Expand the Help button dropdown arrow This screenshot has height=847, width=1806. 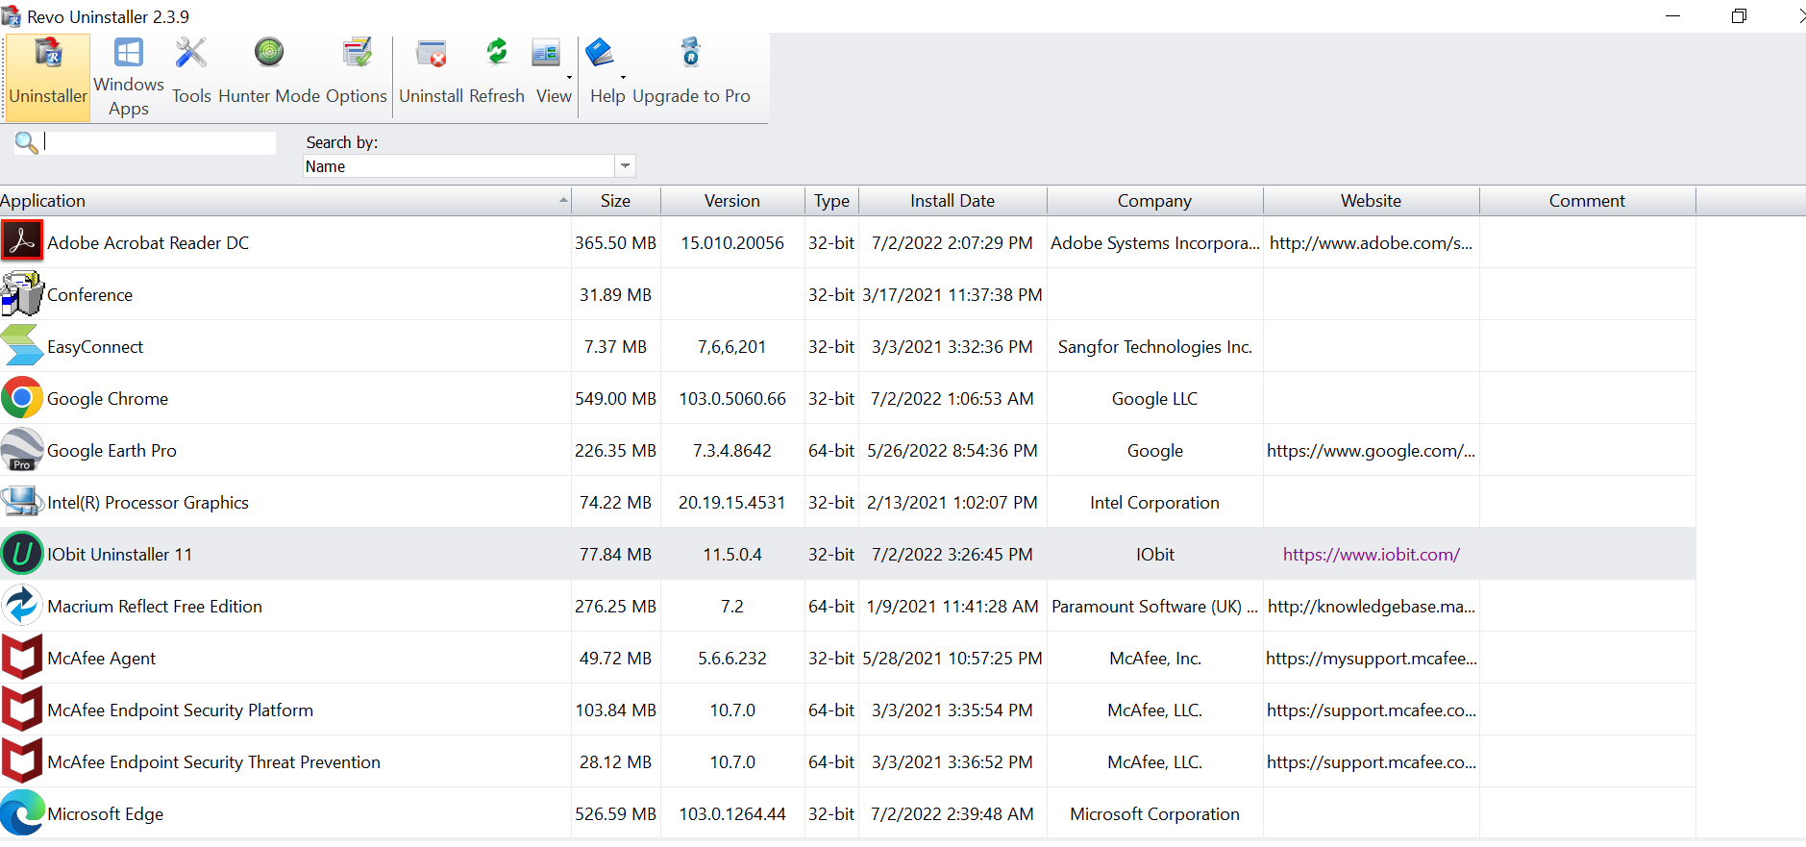click(x=623, y=78)
